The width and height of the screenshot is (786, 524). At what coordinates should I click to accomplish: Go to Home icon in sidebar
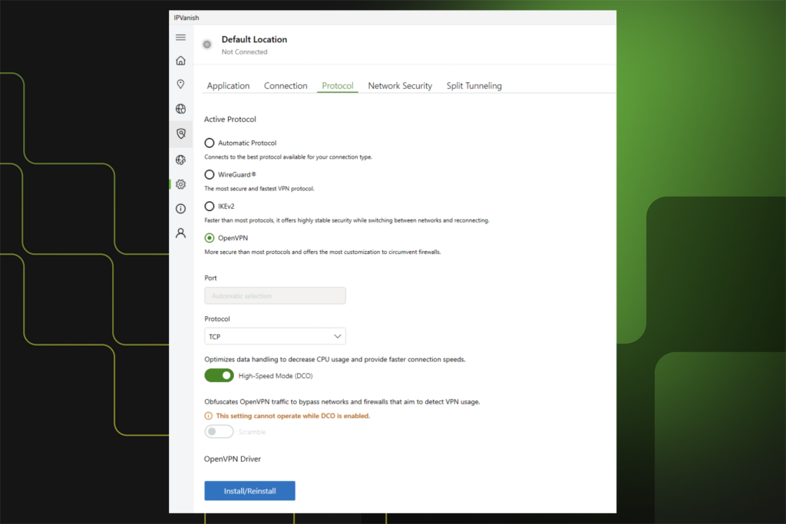click(x=181, y=61)
